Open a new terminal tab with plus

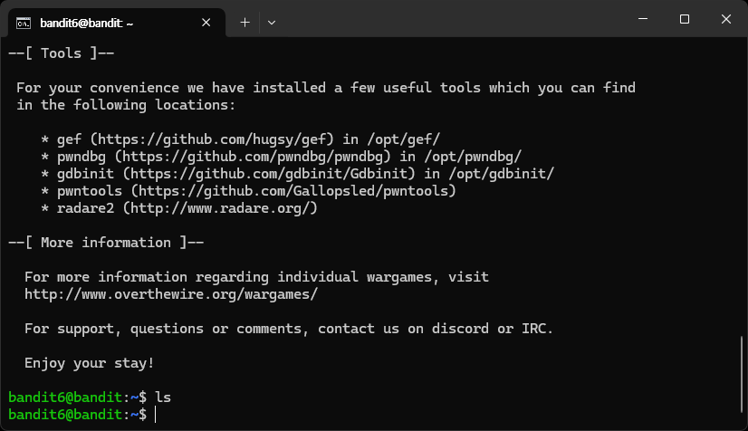(x=245, y=23)
